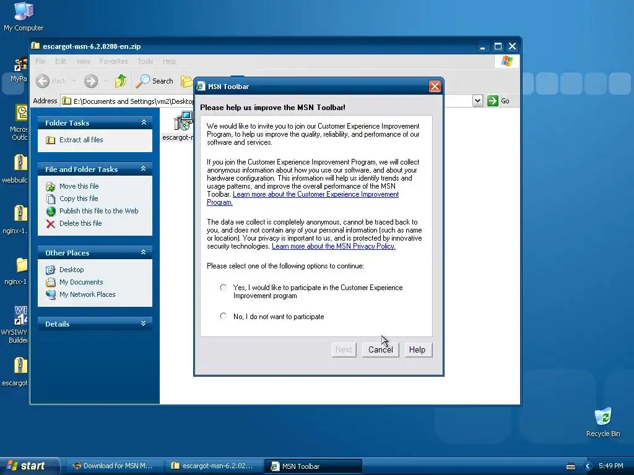Click Extract all files

[x=81, y=140]
